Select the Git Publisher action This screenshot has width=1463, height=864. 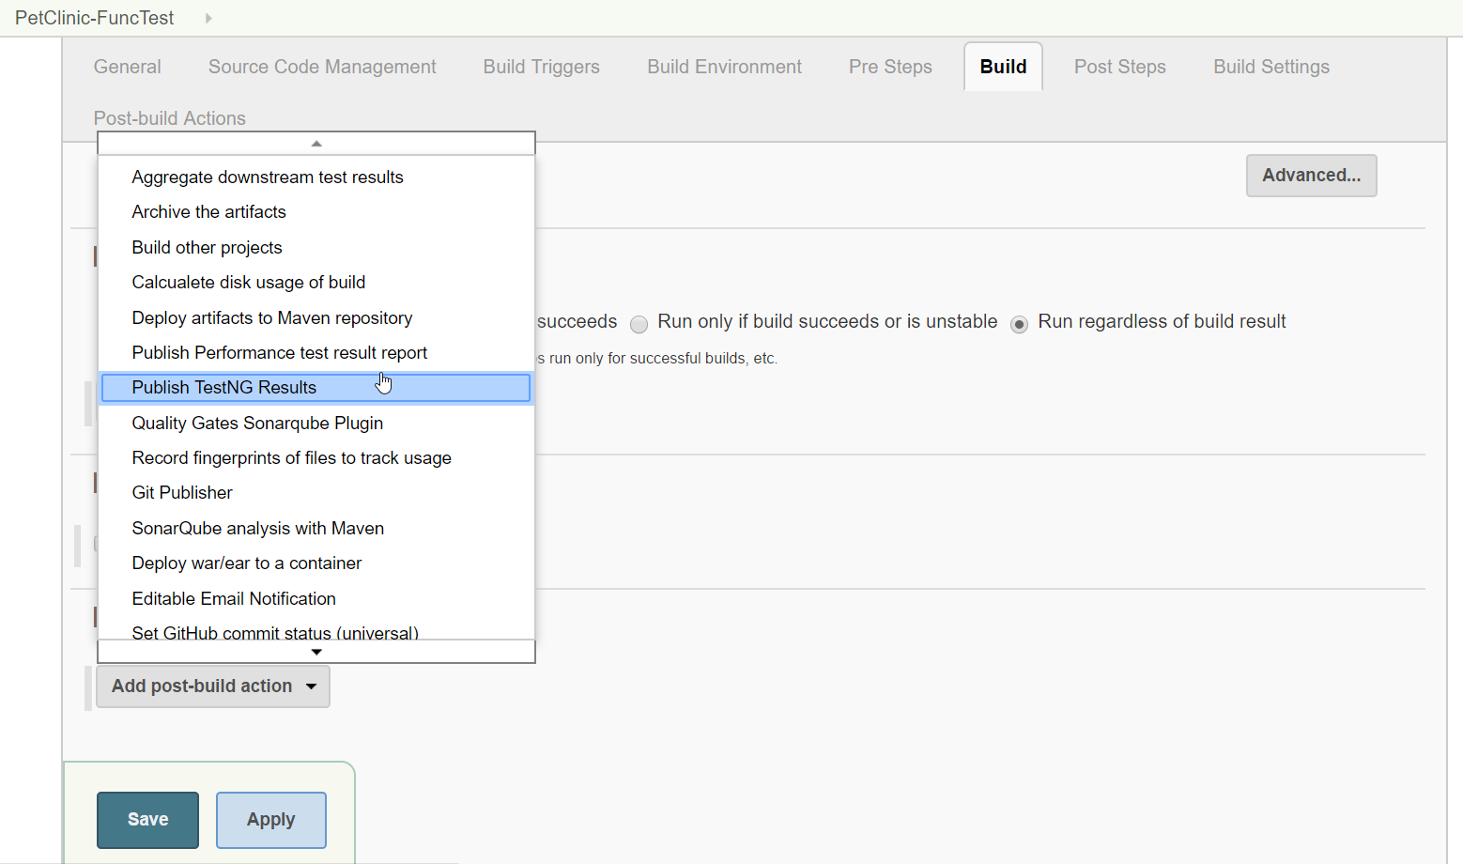pos(316,493)
